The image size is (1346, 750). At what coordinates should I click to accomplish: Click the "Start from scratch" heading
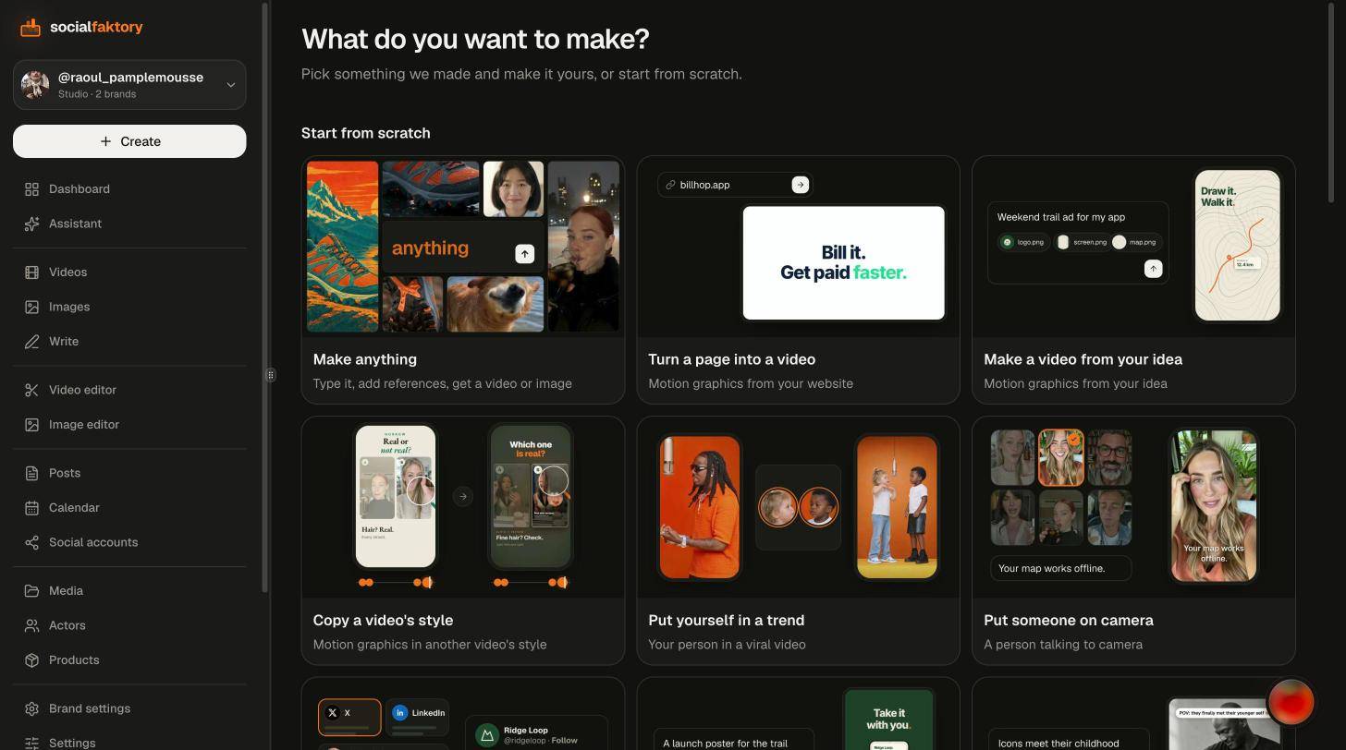(x=365, y=133)
